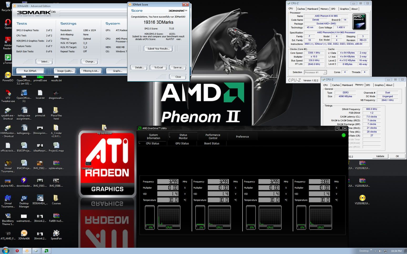Image resolution: width=407 pixels, height=254 pixels.
Task: Open the 3DMark06 desktop shortcut
Action: pyautogui.click(x=24, y=233)
